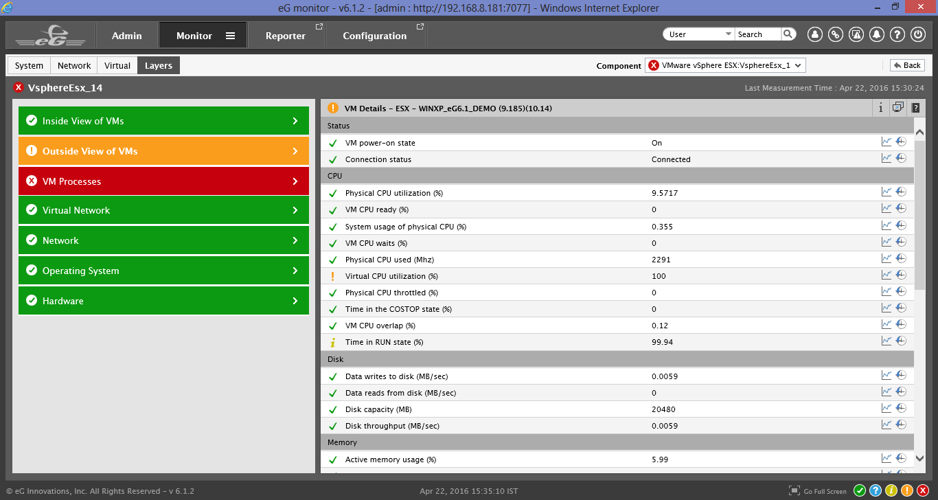Image resolution: width=938 pixels, height=500 pixels.
Task: Expand the VM Processes layer
Action: tap(163, 181)
